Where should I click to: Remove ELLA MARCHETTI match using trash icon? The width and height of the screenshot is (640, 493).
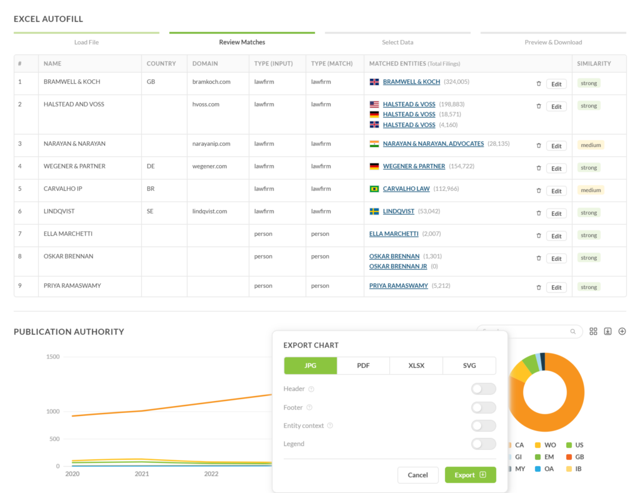click(539, 236)
